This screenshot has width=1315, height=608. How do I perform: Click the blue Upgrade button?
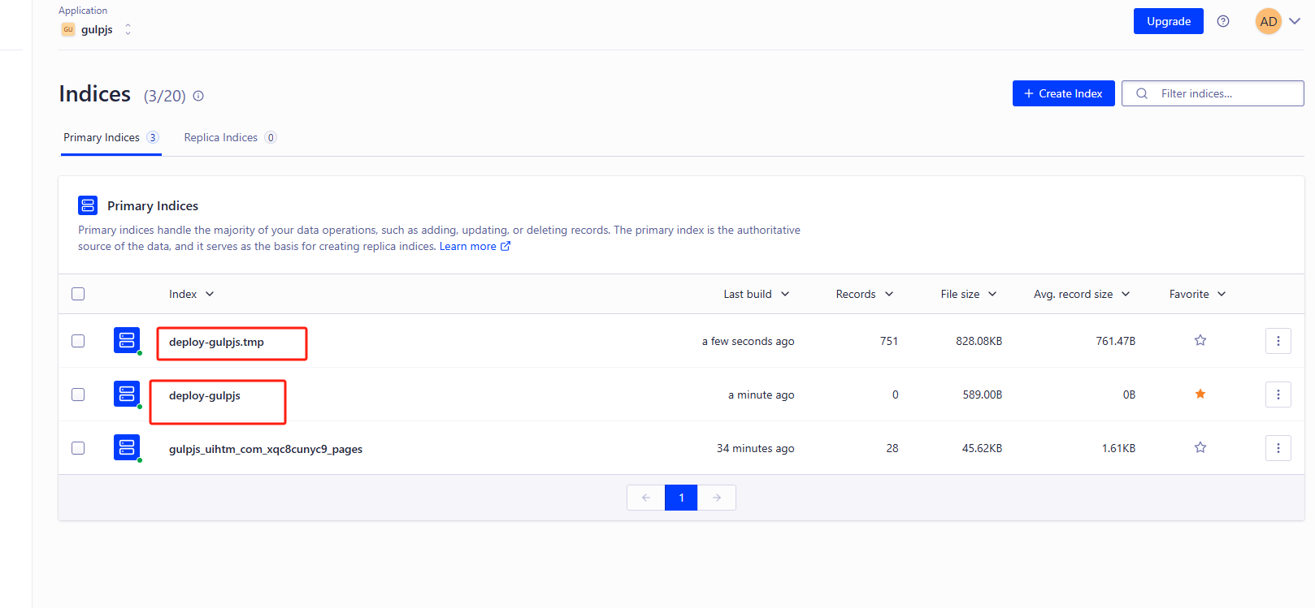click(x=1168, y=22)
